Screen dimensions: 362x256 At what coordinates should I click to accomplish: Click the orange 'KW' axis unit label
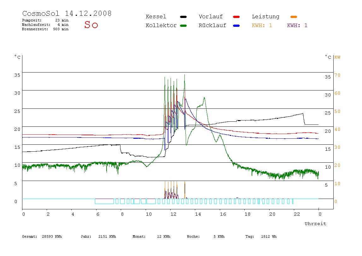coord(337,57)
